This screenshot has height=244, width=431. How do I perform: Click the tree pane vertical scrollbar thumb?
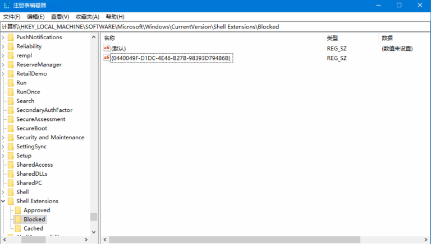[x=94, y=217]
